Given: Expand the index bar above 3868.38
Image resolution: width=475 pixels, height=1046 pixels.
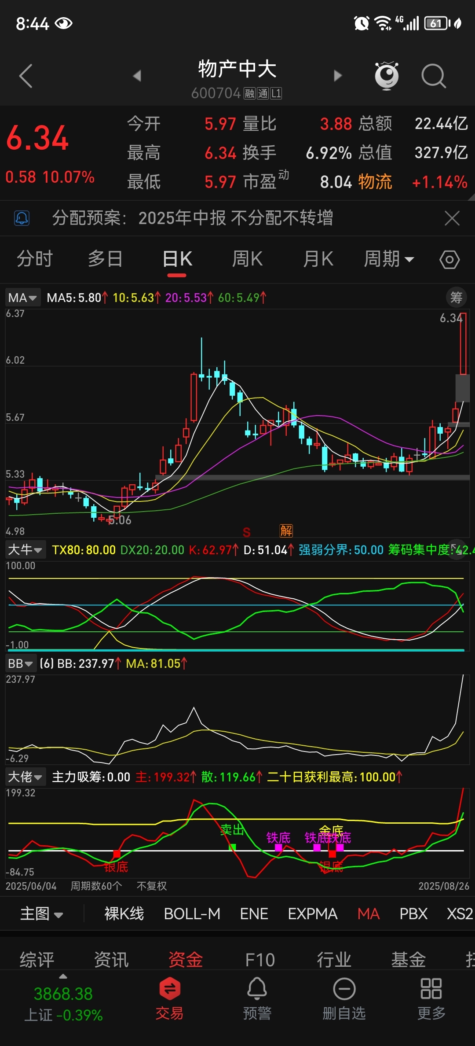Looking at the screenshot, I should (x=63, y=976).
